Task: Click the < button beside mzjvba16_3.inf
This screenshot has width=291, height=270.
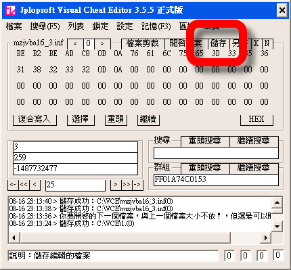Action: [x=75, y=43]
